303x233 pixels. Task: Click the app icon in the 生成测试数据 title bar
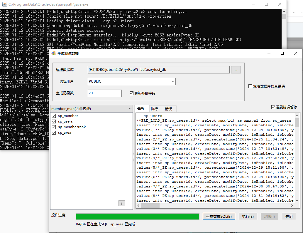coord(53,53)
